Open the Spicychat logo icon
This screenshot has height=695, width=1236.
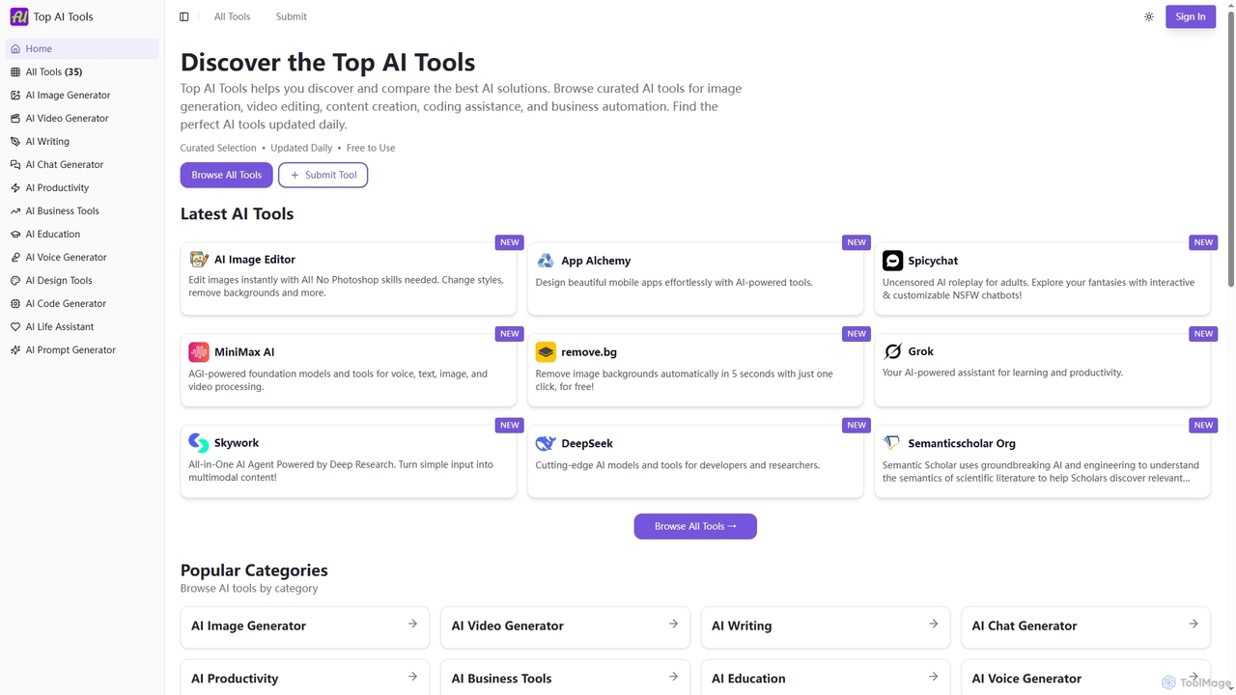point(892,261)
